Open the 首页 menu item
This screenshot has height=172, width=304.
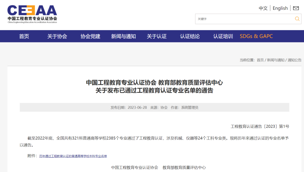(24, 36)
